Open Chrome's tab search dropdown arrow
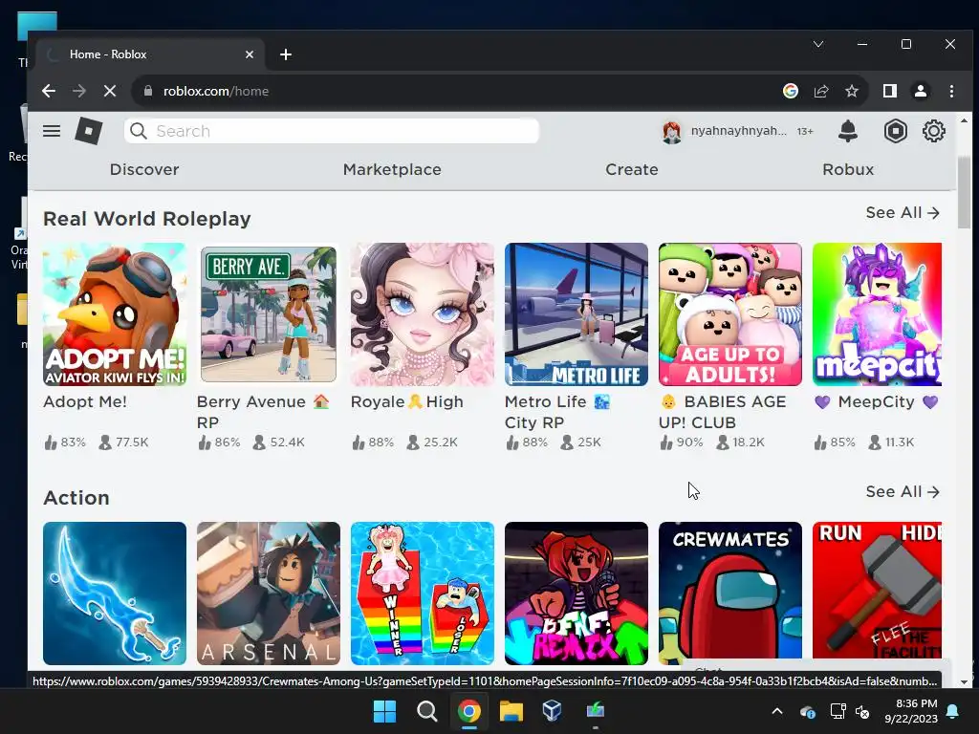 click(818, 44)
